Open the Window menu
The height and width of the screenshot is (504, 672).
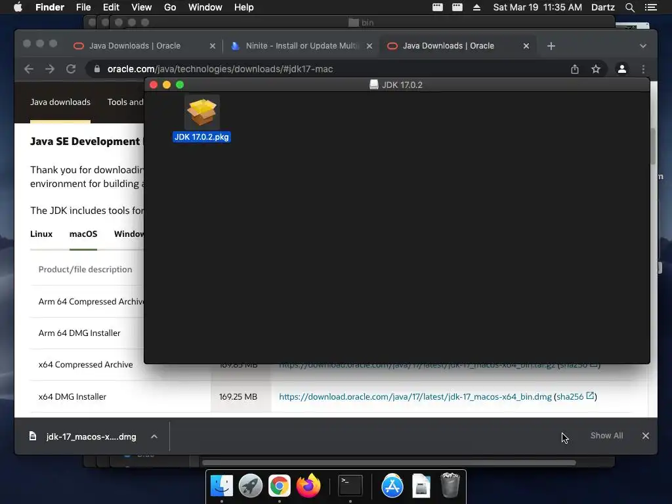pyautogui.click(x=205, y=7)
